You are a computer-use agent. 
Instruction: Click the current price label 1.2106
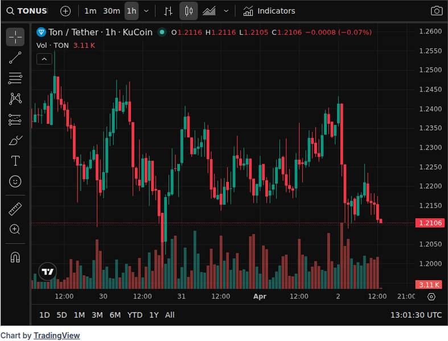(x=430, y=223)
